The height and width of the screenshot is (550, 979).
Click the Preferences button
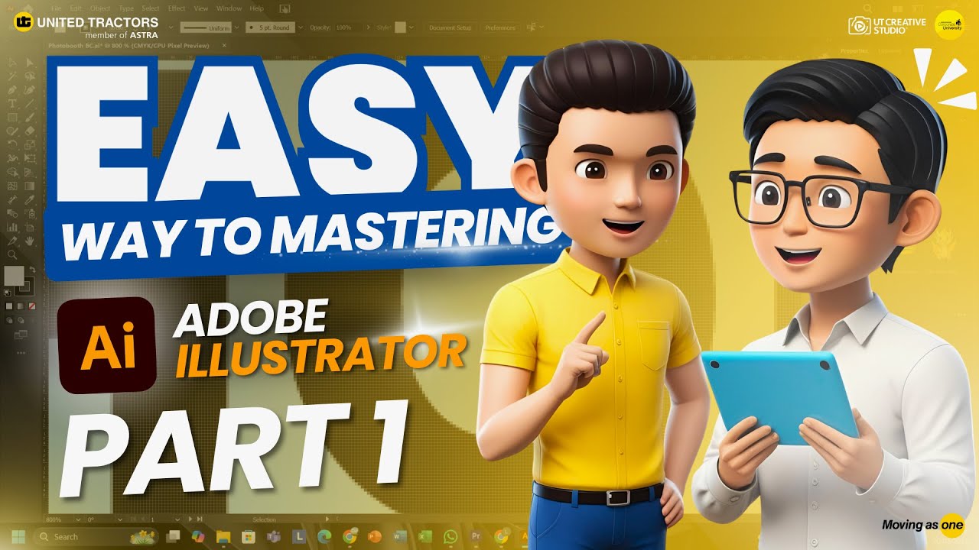pyautogui.click(x=500, y=27)
